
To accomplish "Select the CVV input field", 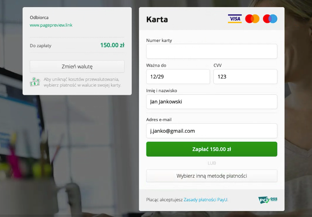I will [x=245, y=76].
